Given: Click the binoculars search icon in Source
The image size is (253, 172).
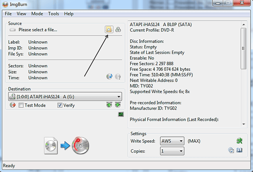Looking at the screenshot, I should tap(118, 29).
